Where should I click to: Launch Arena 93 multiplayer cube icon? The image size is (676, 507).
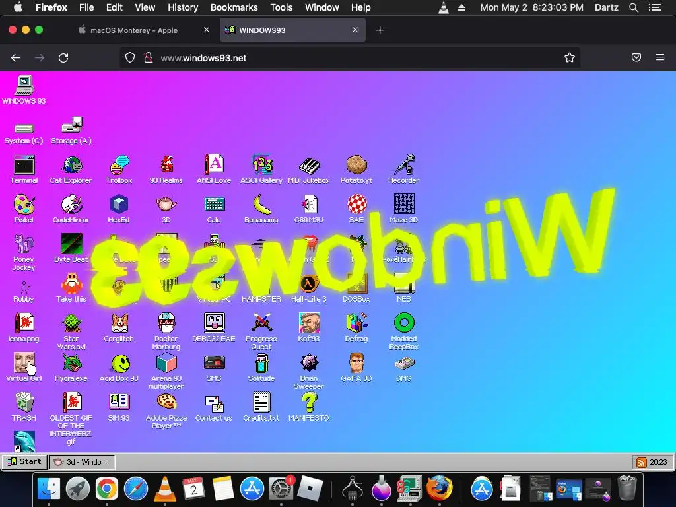tap(166, 371)
